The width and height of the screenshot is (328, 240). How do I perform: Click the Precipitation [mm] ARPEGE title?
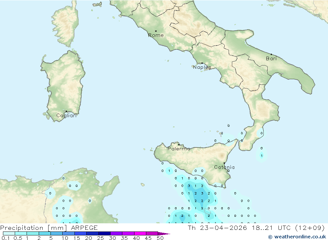click(49, 228)
